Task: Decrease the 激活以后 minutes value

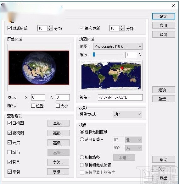Action: 50,30
